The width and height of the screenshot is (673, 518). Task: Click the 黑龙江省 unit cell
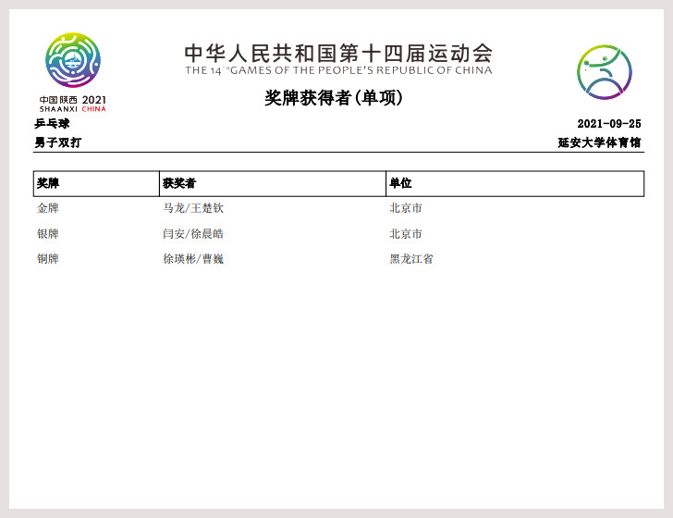click(411, 259)
